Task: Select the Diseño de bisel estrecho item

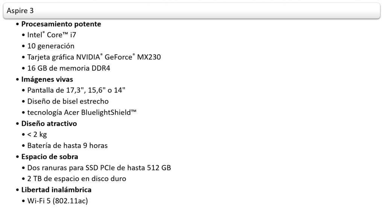Action: tap(68, 101)
